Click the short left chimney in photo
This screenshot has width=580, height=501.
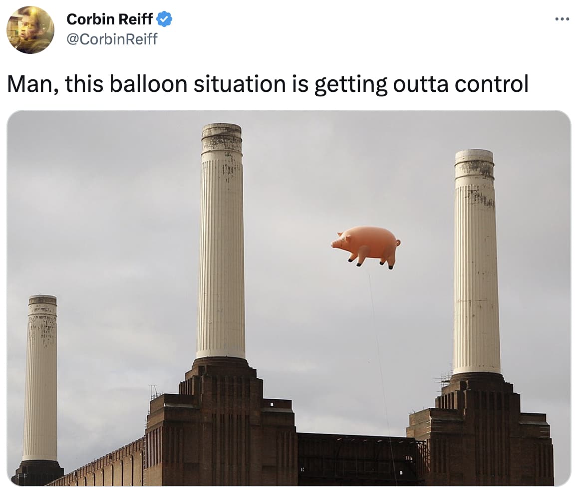(x=41, y=378)
